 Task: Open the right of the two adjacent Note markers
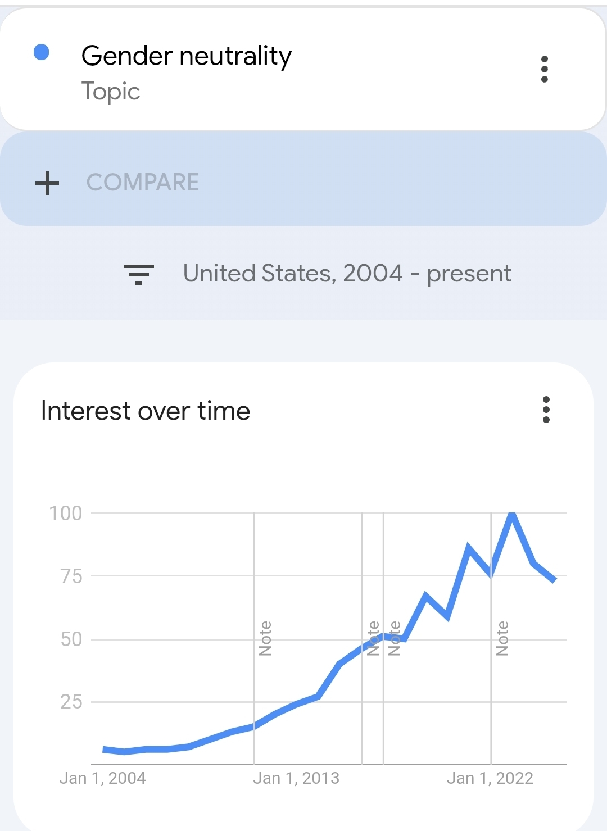pos(395,638)
